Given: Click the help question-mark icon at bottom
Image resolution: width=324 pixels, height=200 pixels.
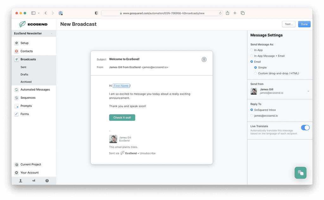Looking at the screenshot, I should 47,180.
